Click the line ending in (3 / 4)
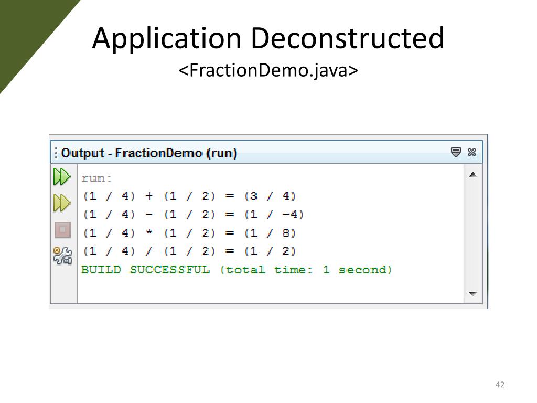 pos(189,196)
